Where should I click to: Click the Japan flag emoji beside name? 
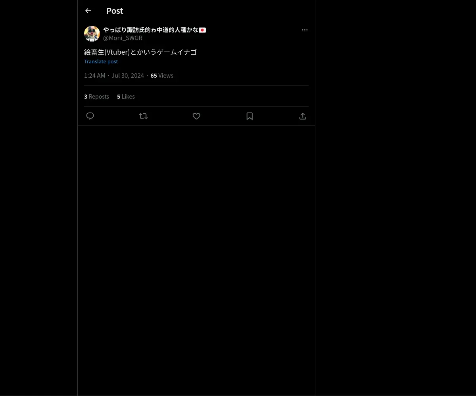[202, 30]
